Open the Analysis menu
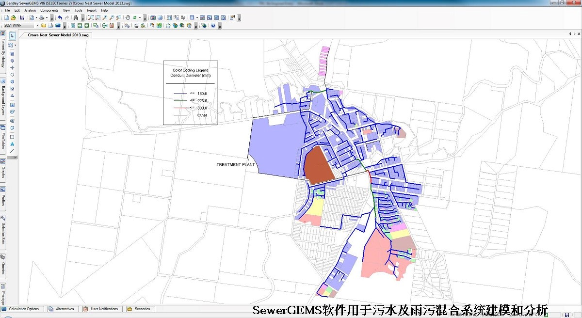 tap(30, 10)
